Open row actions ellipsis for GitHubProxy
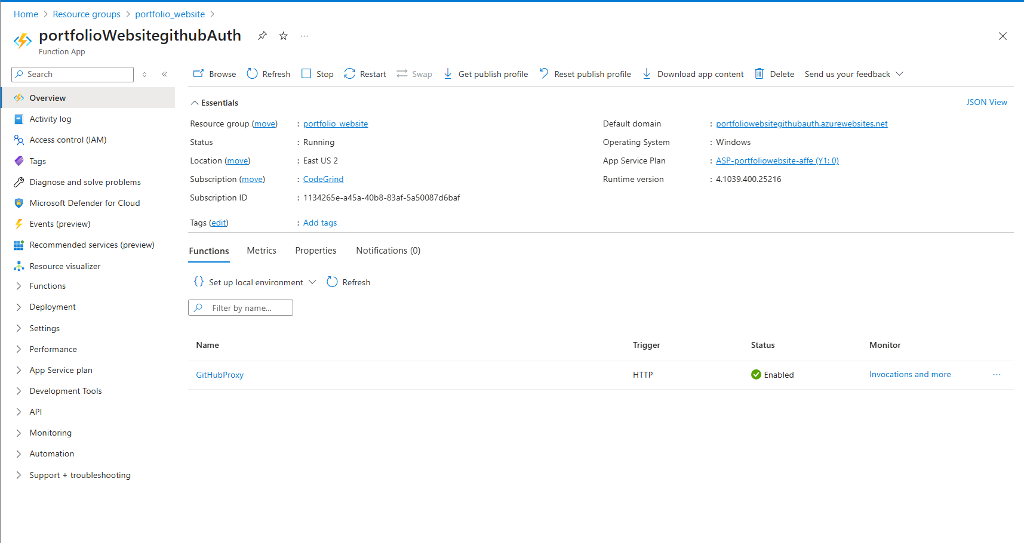 tap(997, 375)
